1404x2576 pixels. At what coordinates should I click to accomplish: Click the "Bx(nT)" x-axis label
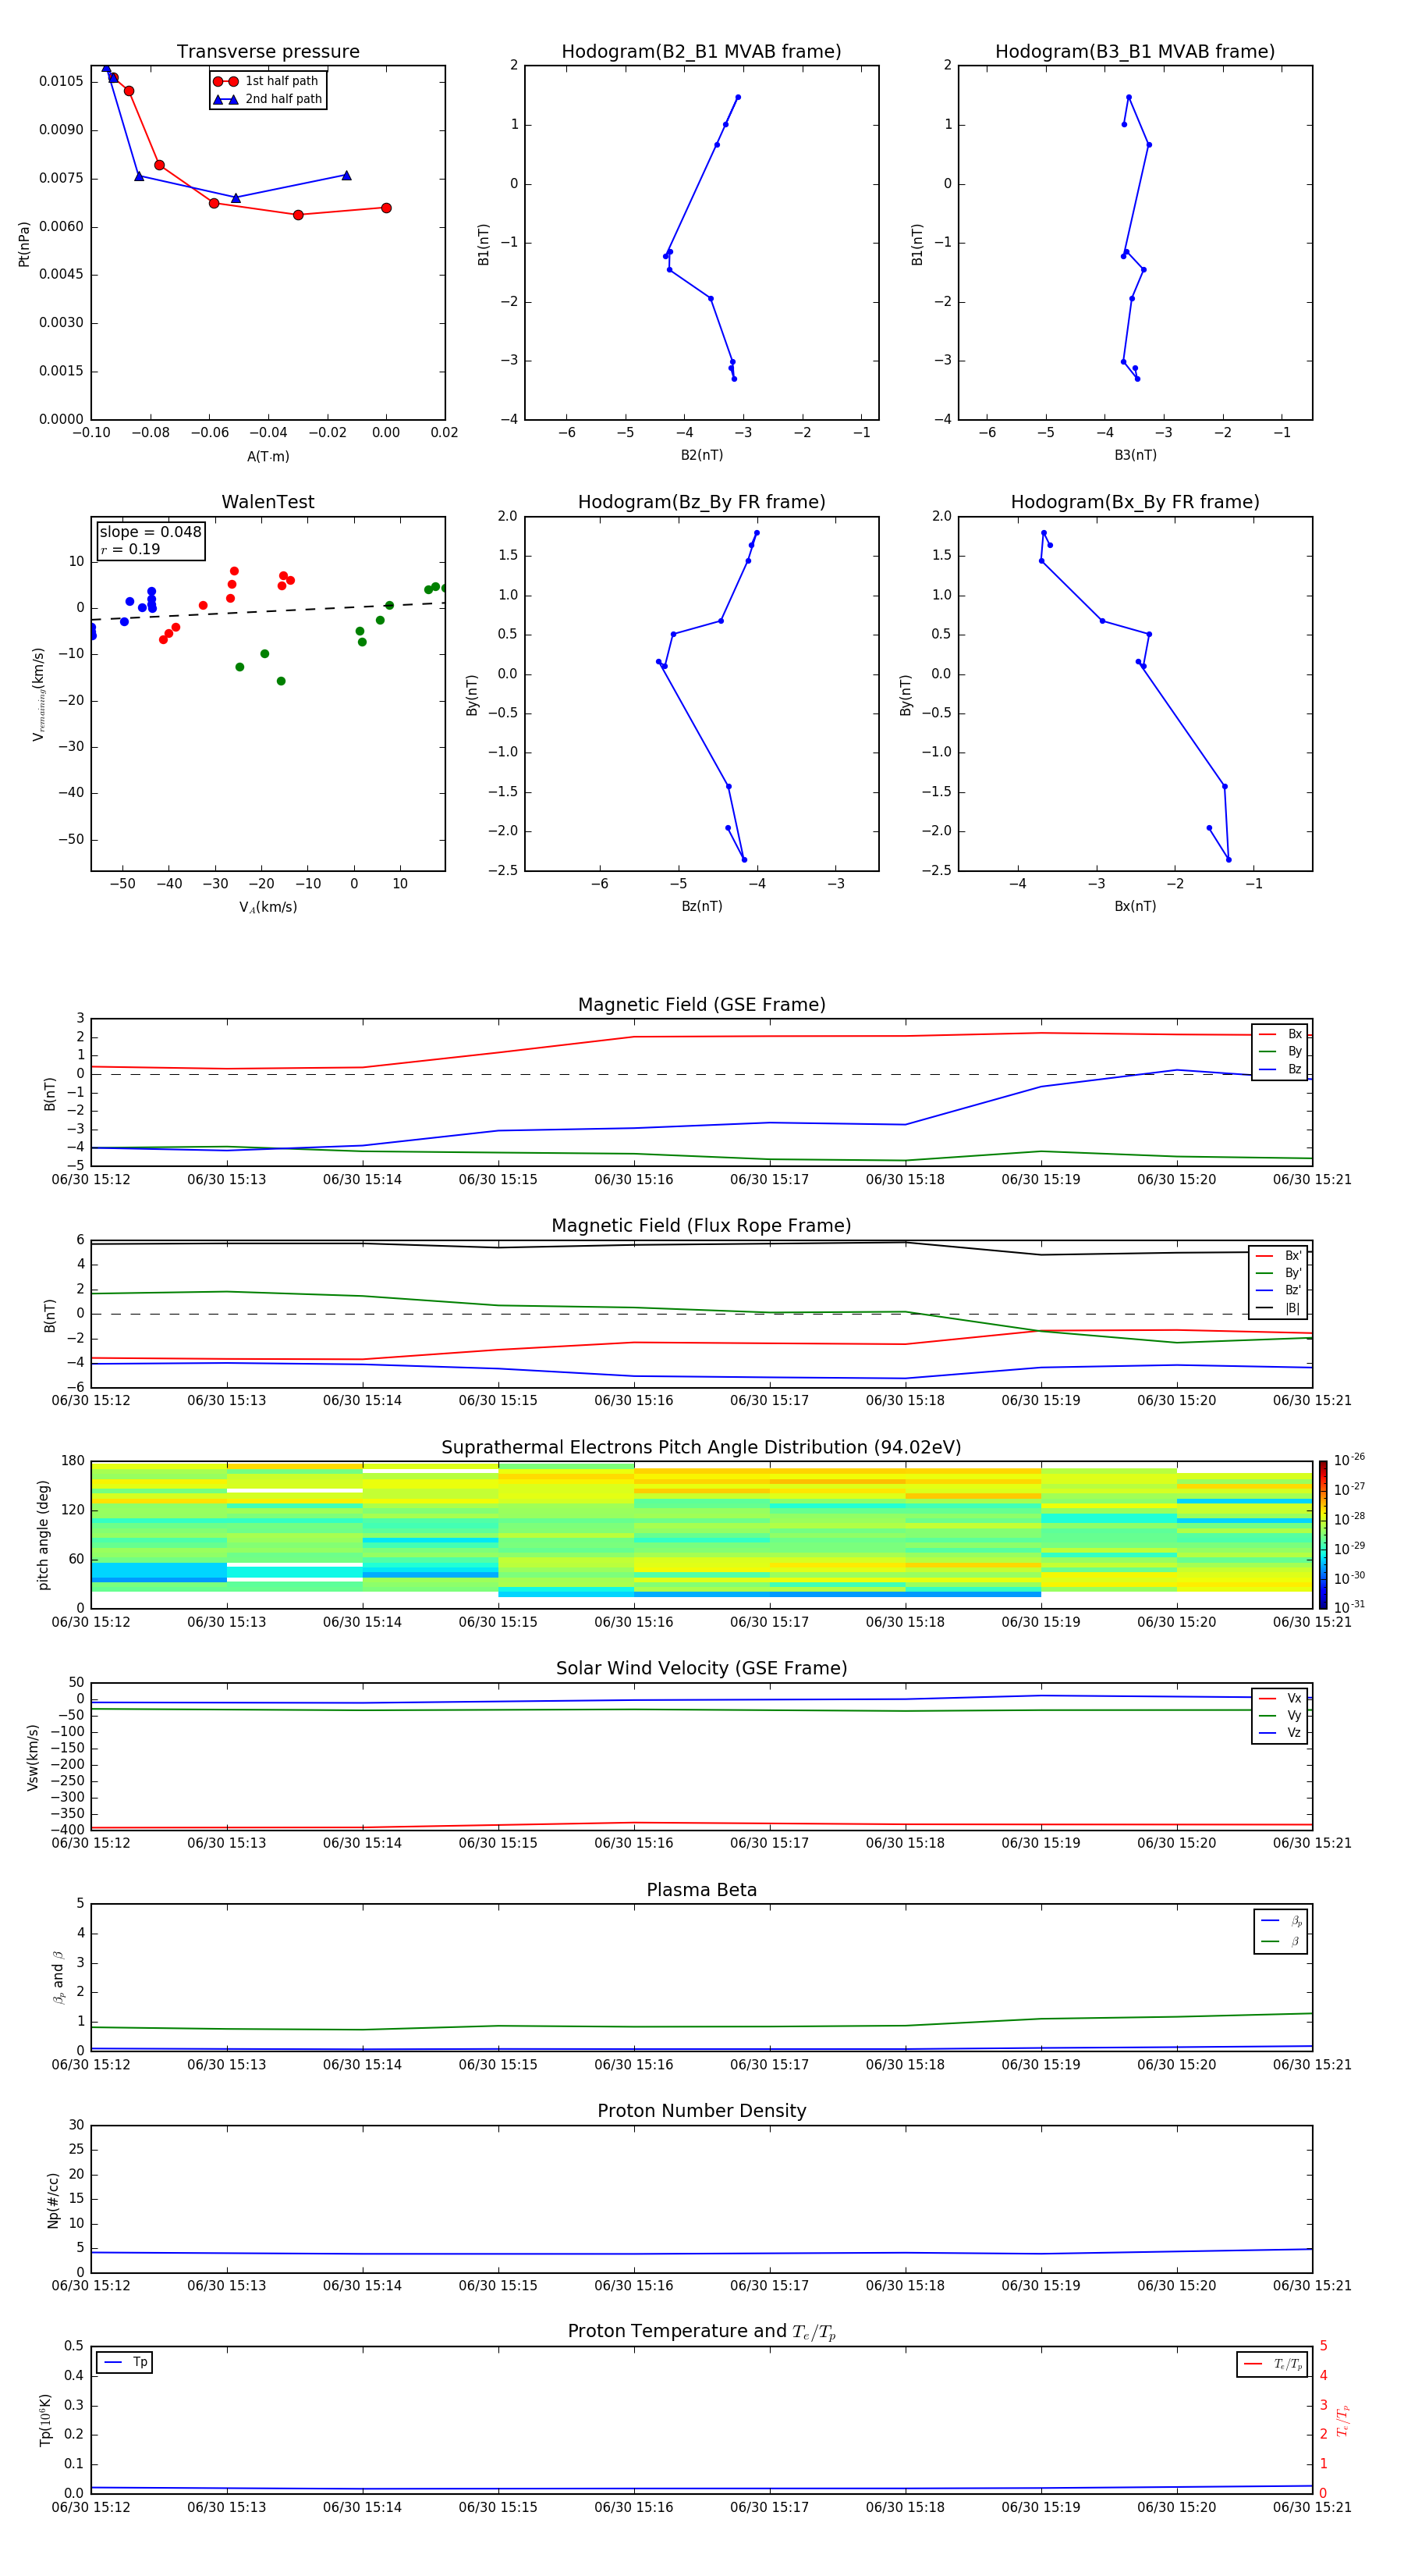[x=1135, y=906]
